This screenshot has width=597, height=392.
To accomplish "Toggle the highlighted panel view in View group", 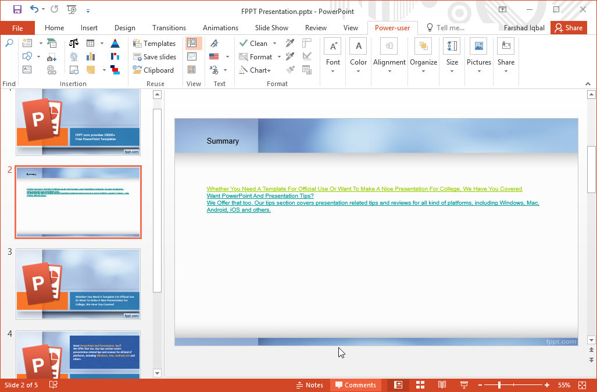I will tap(194, 43).
